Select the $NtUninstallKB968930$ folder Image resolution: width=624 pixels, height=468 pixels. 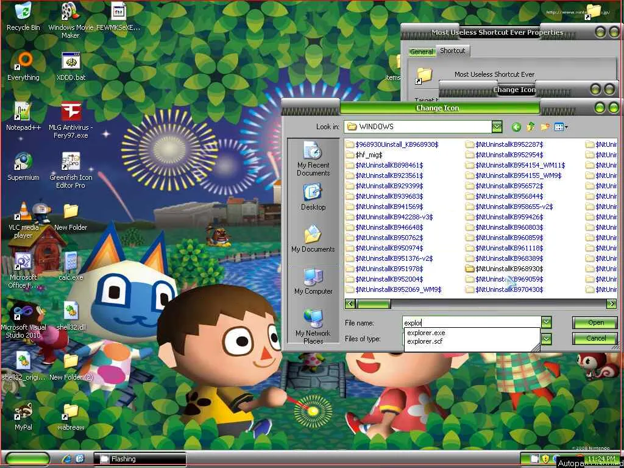(x=504, y=269)
